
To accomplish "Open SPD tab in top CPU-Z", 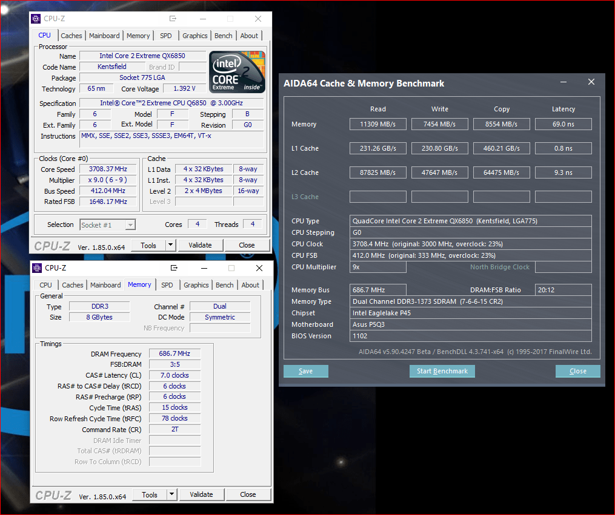I will click(166, 36).
